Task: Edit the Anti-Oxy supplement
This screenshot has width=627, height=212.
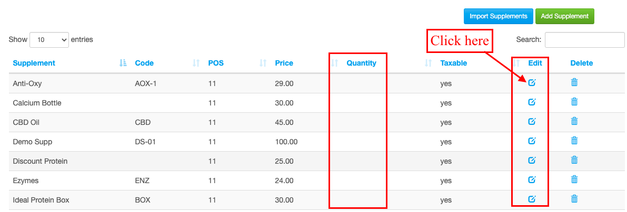Action: (x=532, y=83)
